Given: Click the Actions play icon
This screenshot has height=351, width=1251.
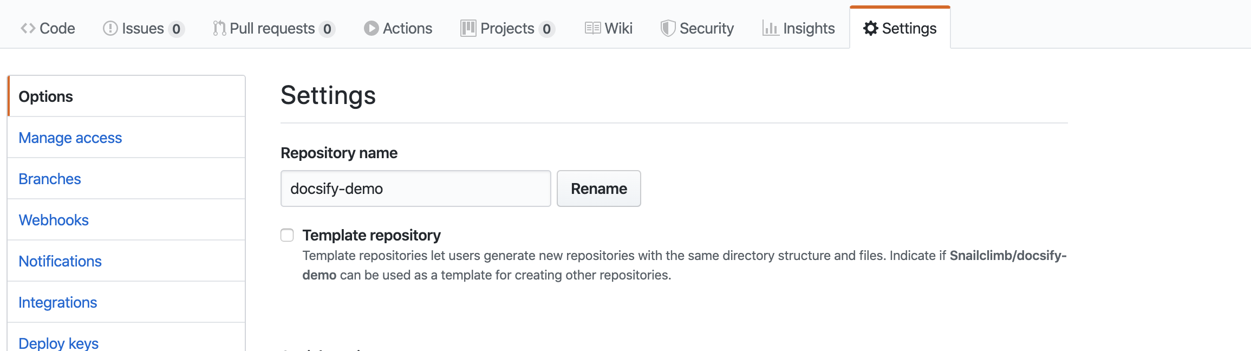Looking at the screenshot, I should (x=371, y=28).
